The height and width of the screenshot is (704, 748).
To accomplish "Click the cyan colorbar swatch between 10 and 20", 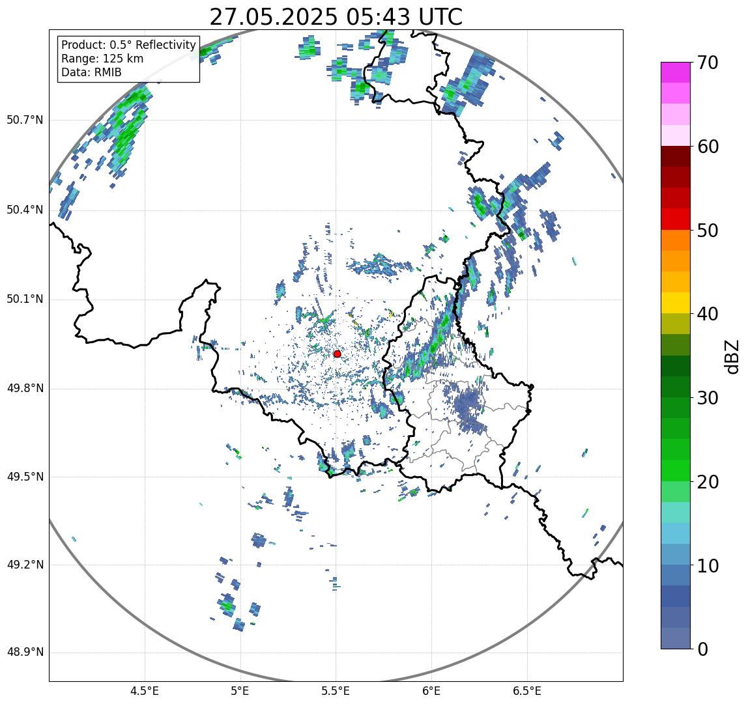I will 676,534.
